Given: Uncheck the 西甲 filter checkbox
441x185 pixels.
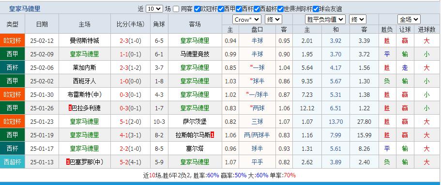Looking at the screenshot, I should pos(221,9).
